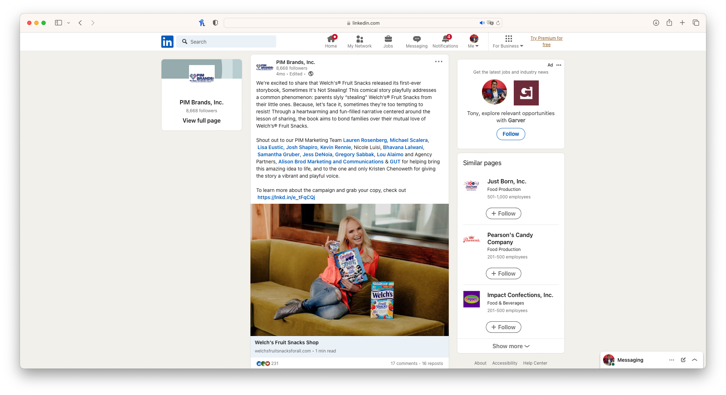Go back in Safari
726x395 pixels.
pos(80,23)
